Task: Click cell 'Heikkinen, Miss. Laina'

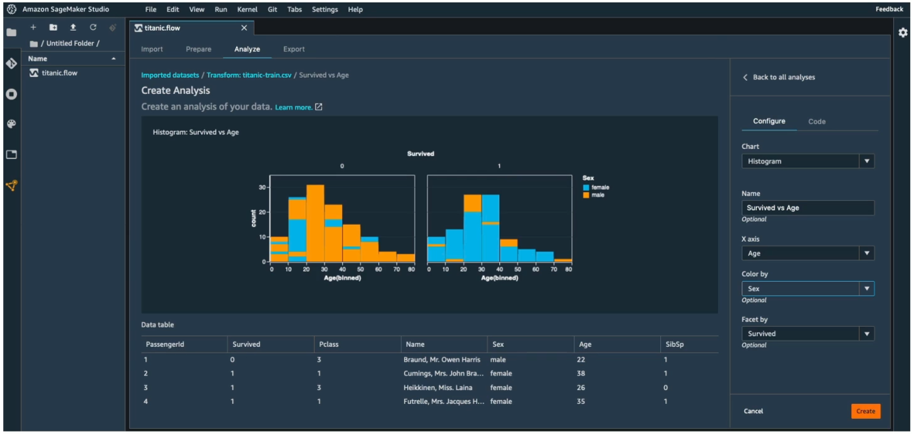Action: click(x=438, y=388)
